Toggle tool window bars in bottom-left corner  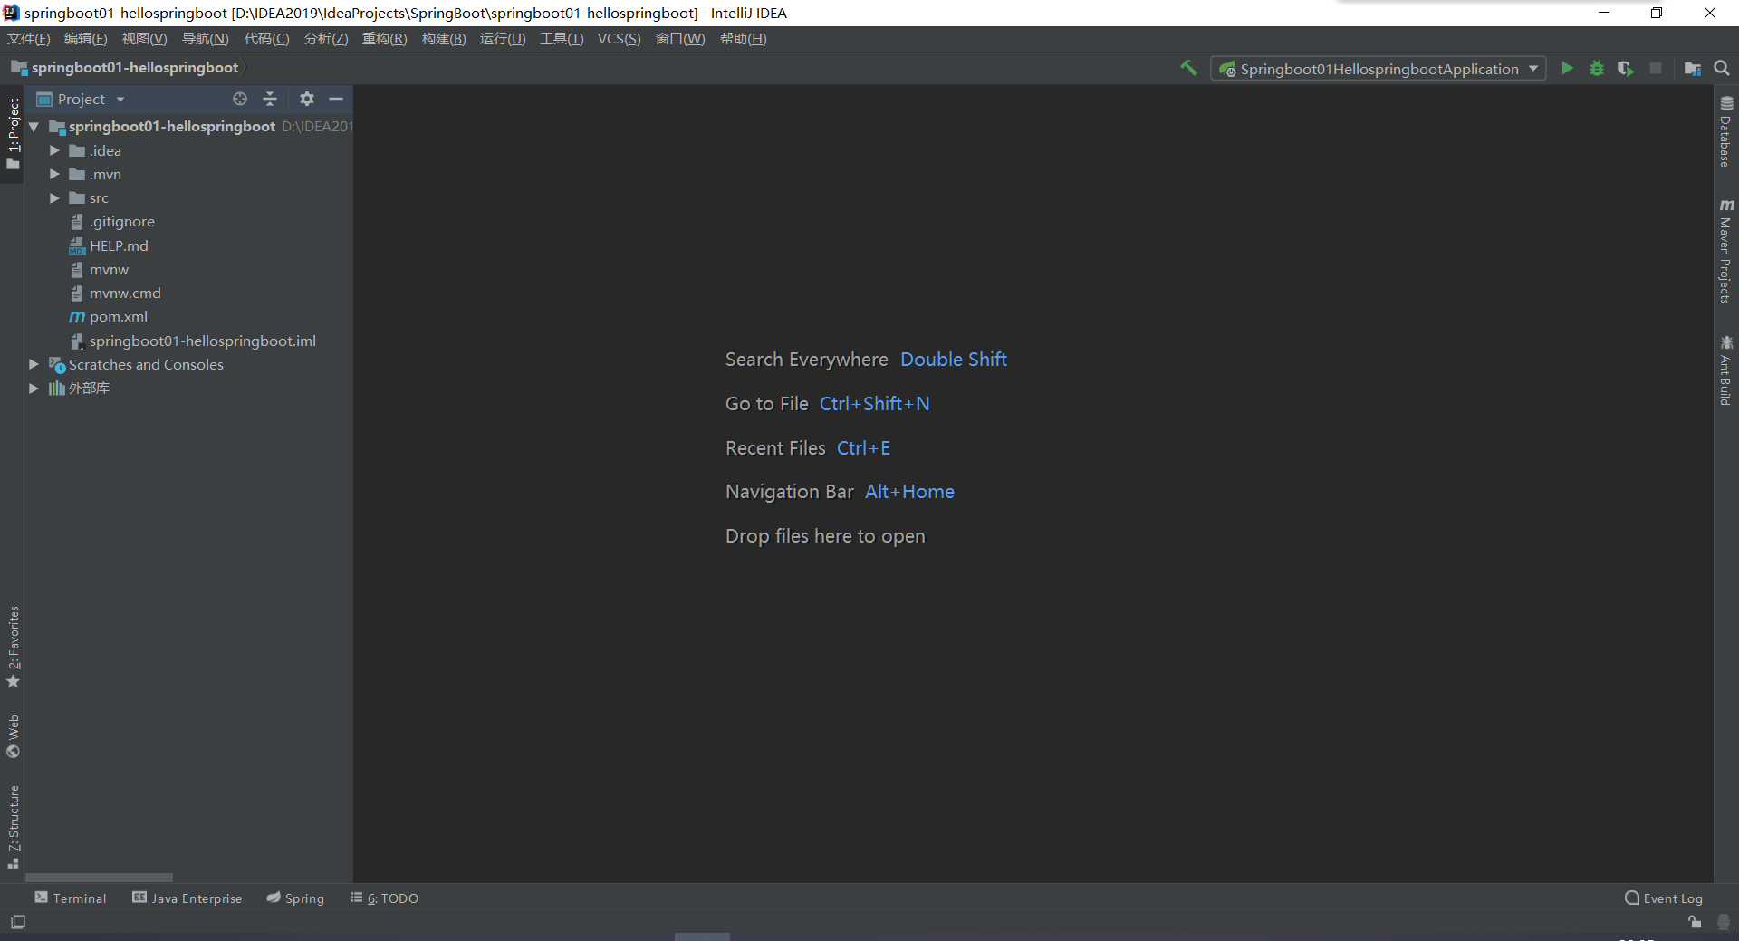[x=18, y=922]
